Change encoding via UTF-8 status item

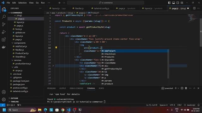tap(172, 105)
